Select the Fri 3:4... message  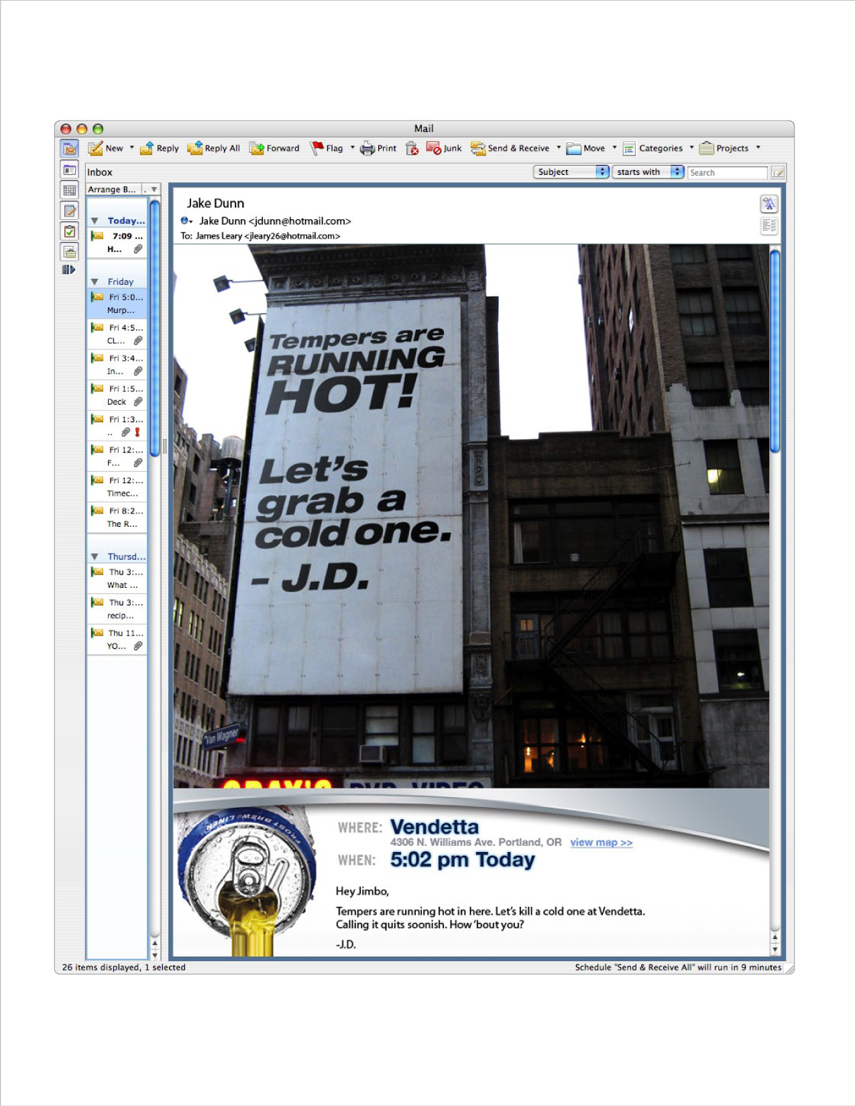[117, 365]
